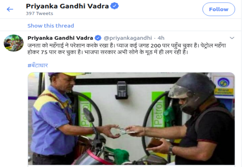The image size is (242, 167).
Task: Open the @priyankagandhi handle
Action: pyautogui.click(x=128, y=38)
